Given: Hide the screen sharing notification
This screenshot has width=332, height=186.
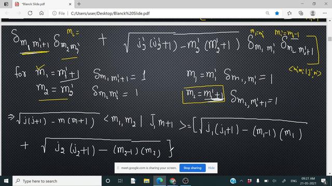Looking at the screenshot, I should point(211,168).
